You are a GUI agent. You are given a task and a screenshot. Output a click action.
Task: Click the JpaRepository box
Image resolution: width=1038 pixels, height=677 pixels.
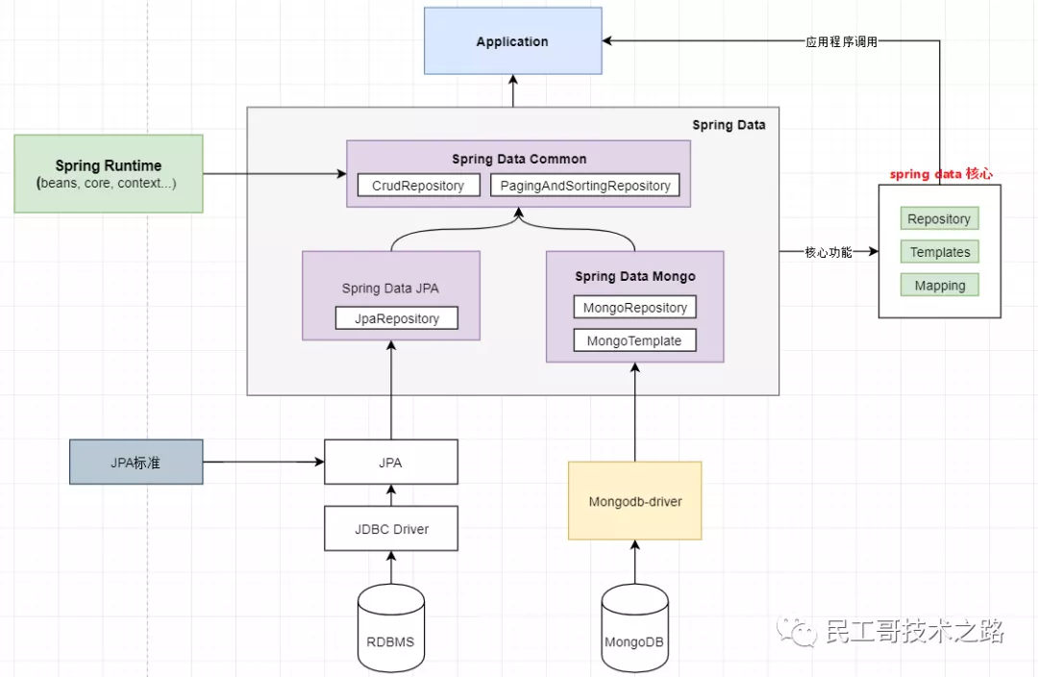(397, 318)
